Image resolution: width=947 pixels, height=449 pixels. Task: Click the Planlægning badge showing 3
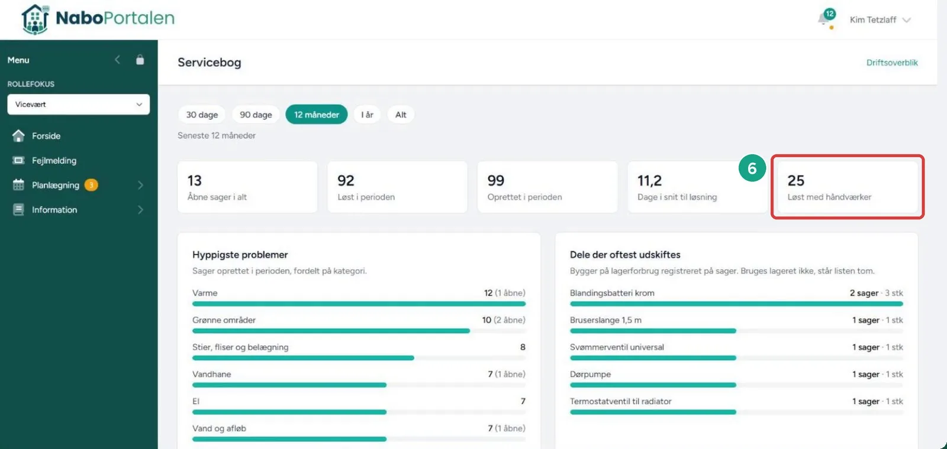[x=91, y=185]
